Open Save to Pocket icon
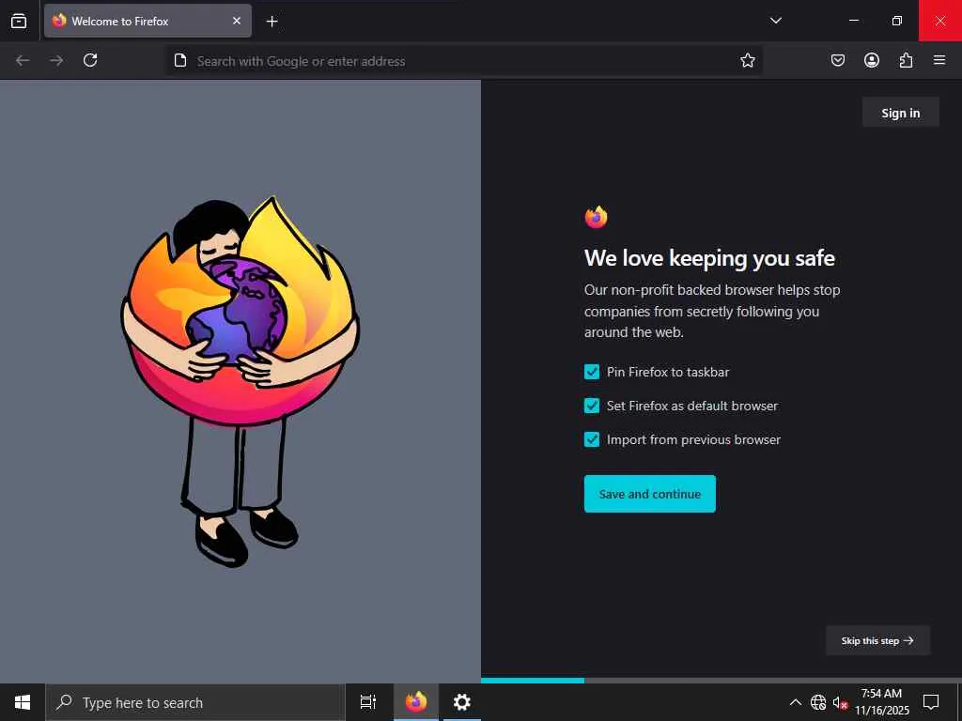The image size is (962, 721). (837, 60)
